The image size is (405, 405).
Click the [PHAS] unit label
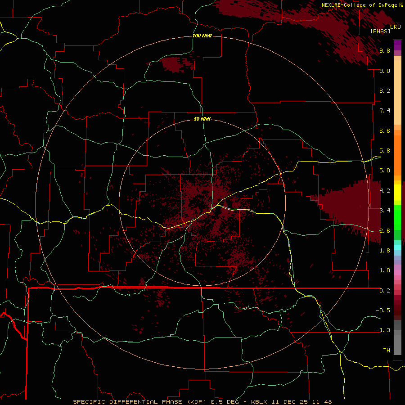coord(380,31)
